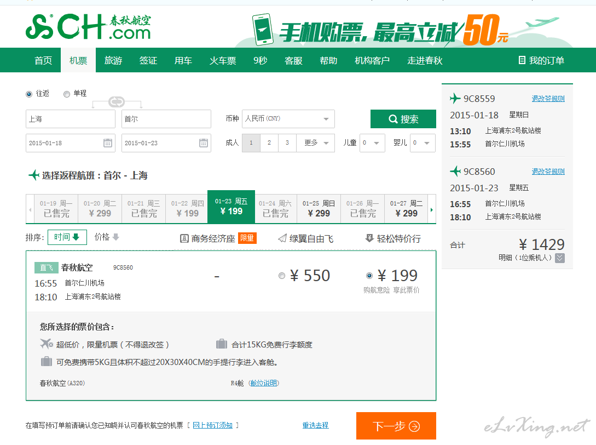Click the 15KG luggage allowance icon

click(222, 344)
